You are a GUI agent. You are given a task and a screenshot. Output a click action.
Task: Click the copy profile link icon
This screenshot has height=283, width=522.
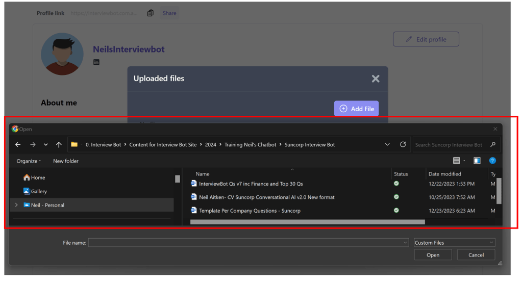(150, 13)
